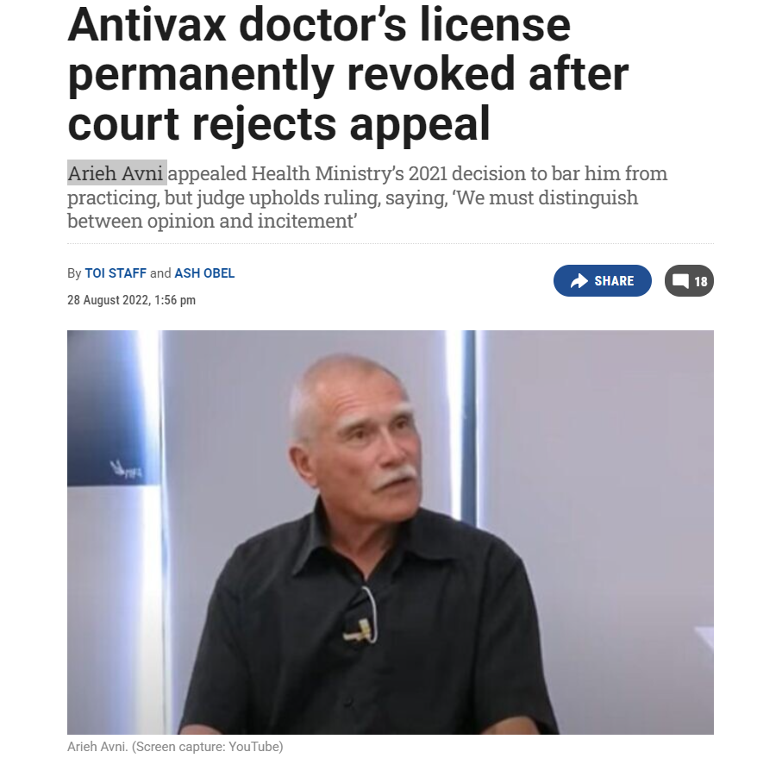This screenshot has width=757, height=758.
Task: Click the '1:56 pm' timestamp
Action: coord(175,300)
